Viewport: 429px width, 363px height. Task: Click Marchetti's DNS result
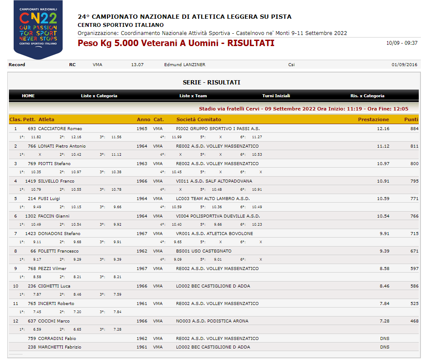point(384,347)
